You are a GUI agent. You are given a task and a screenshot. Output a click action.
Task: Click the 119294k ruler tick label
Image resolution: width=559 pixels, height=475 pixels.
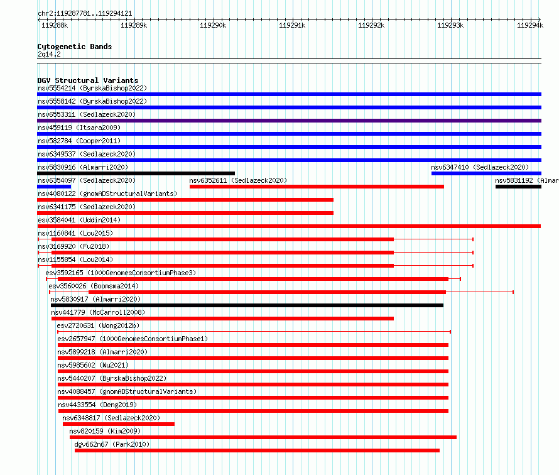[x=530, y=25]
